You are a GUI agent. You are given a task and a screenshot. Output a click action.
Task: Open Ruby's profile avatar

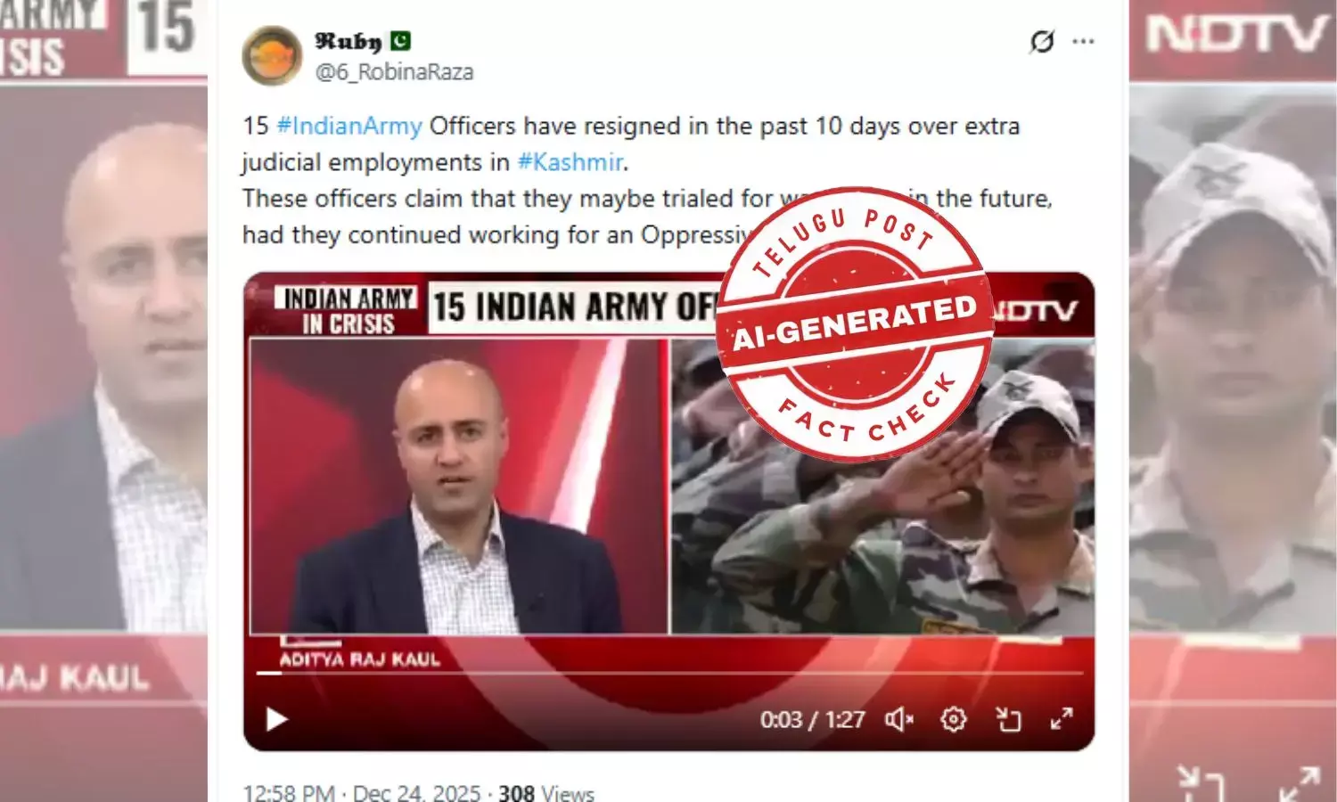click(272, 55)
